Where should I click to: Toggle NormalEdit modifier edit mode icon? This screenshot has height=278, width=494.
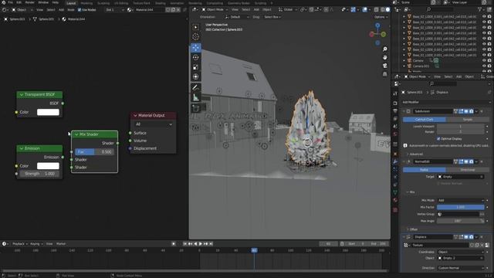click(461, 161)
